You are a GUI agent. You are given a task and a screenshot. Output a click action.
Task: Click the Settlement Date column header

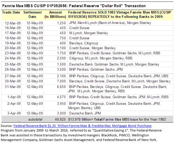32,15
